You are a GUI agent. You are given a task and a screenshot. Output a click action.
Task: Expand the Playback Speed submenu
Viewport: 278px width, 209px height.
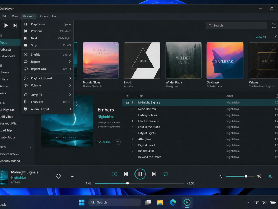click(47, 78)
